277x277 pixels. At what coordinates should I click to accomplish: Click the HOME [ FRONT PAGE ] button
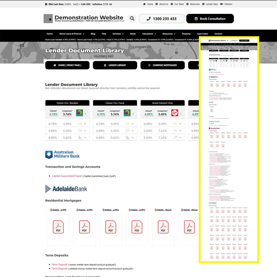point(67,65)
